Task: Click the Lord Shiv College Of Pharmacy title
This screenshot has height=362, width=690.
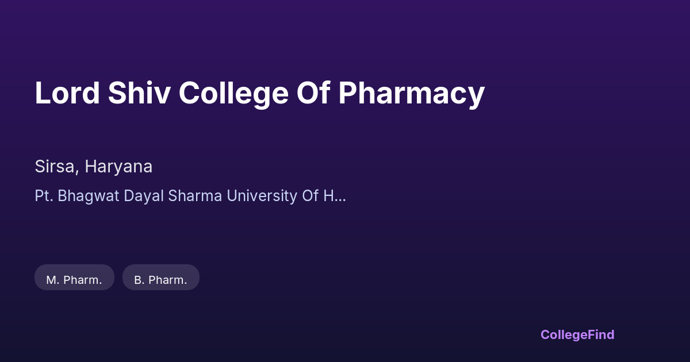Action: click(259, 93)
